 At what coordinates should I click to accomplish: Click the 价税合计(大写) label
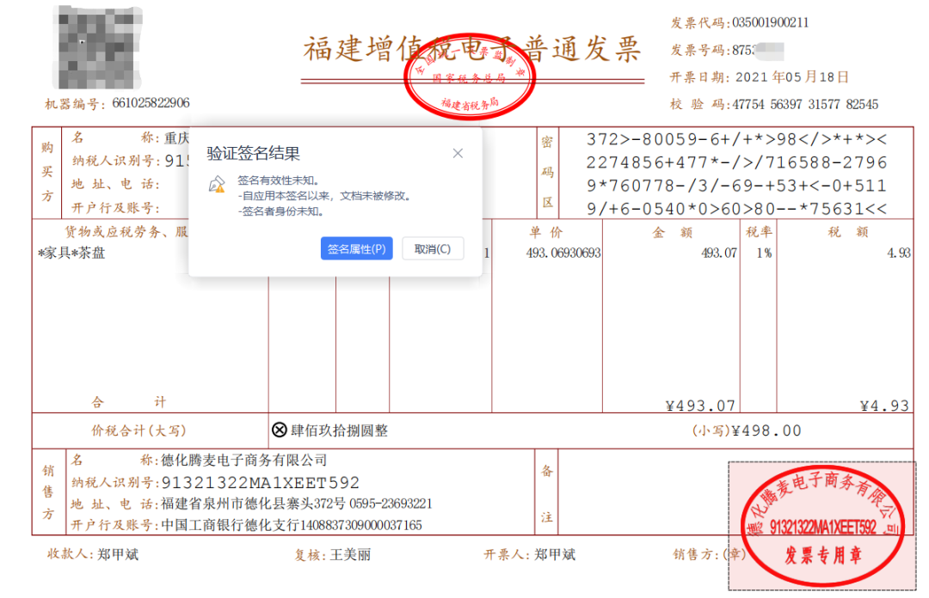(138, 430)
